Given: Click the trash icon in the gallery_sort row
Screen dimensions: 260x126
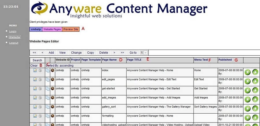Looking at the screenshot, I should pyautogui.click(x=40, y=107).
